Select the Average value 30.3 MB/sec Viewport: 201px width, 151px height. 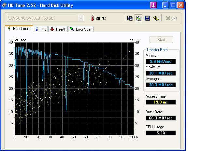161,85
